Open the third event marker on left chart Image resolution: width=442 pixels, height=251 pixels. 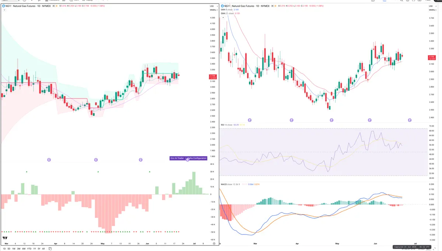(x=141, y=160)
